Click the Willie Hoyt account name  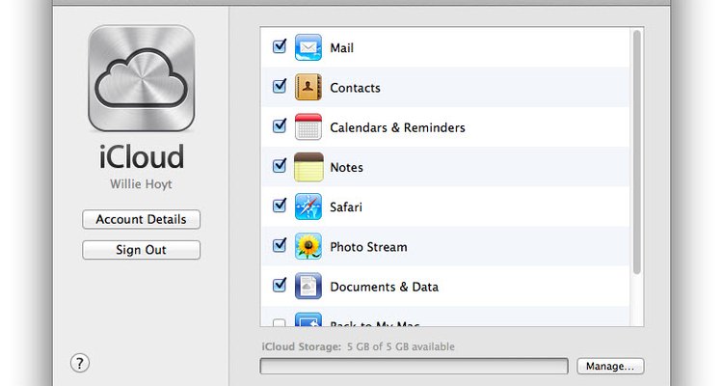pyautogui.click(x=141, y=184)
